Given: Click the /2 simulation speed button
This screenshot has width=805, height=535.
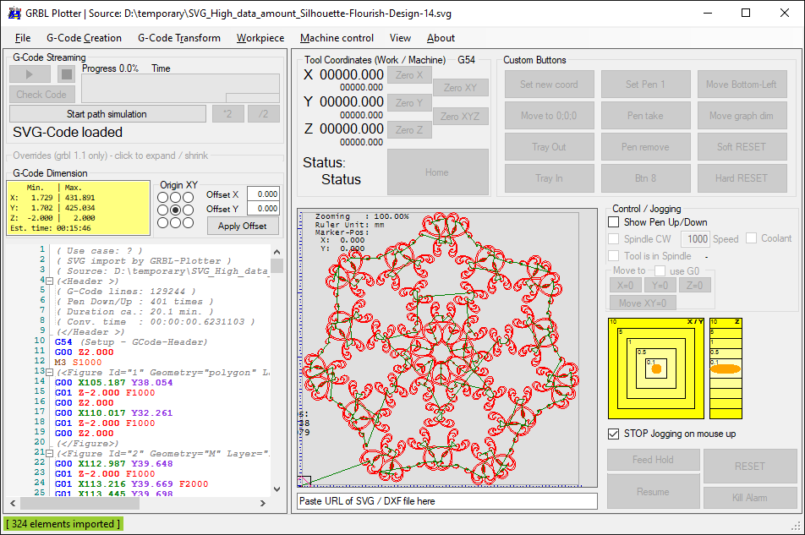Looking at the screenshot, I should pyautogui.click(x=263, y=114).
